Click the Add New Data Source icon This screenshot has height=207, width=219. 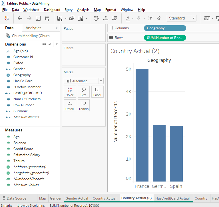[47, 18]
